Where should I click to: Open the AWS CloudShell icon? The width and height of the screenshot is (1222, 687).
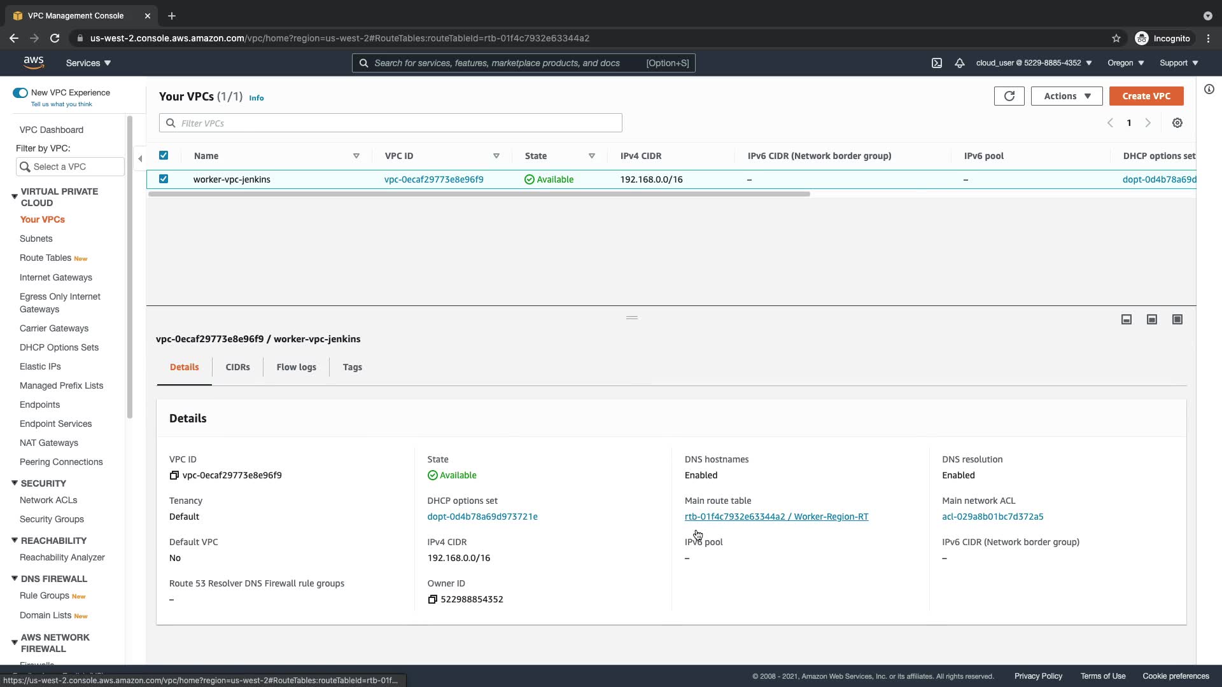pyautogui.click(x=937, y=63)
